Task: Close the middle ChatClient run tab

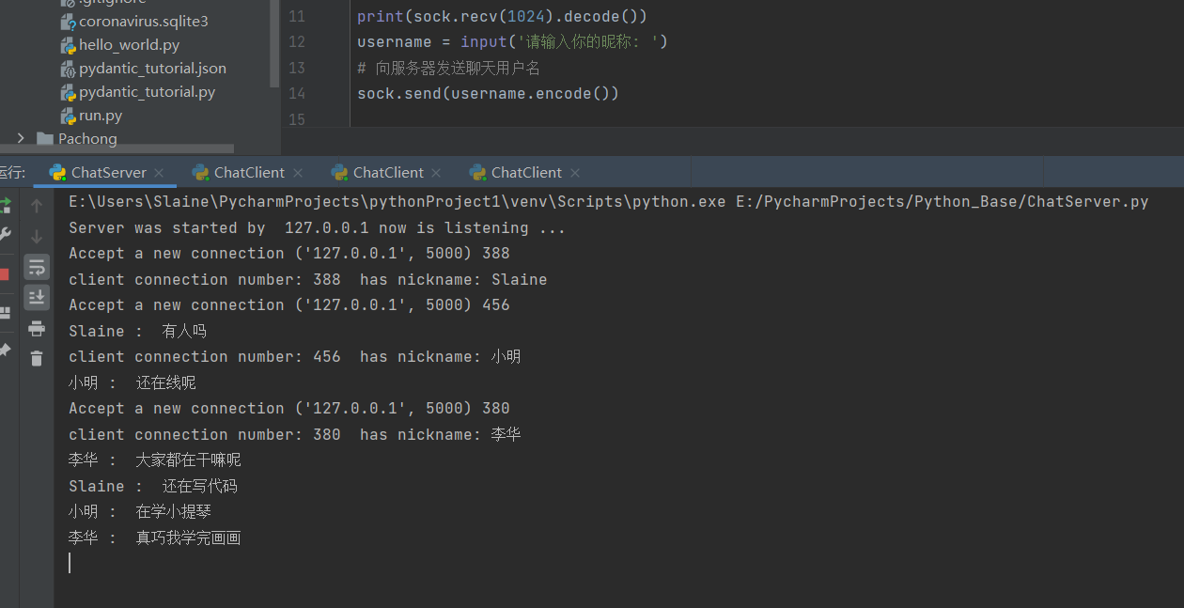Action: (x=436, y=173)
